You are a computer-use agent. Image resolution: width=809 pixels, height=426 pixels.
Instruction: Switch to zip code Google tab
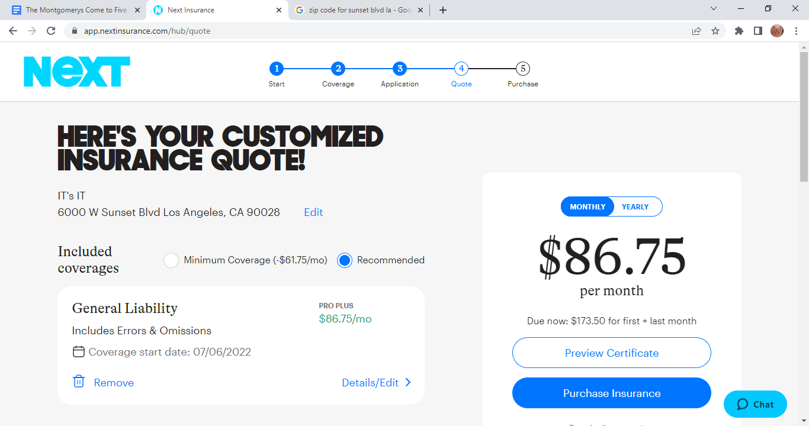359,10
